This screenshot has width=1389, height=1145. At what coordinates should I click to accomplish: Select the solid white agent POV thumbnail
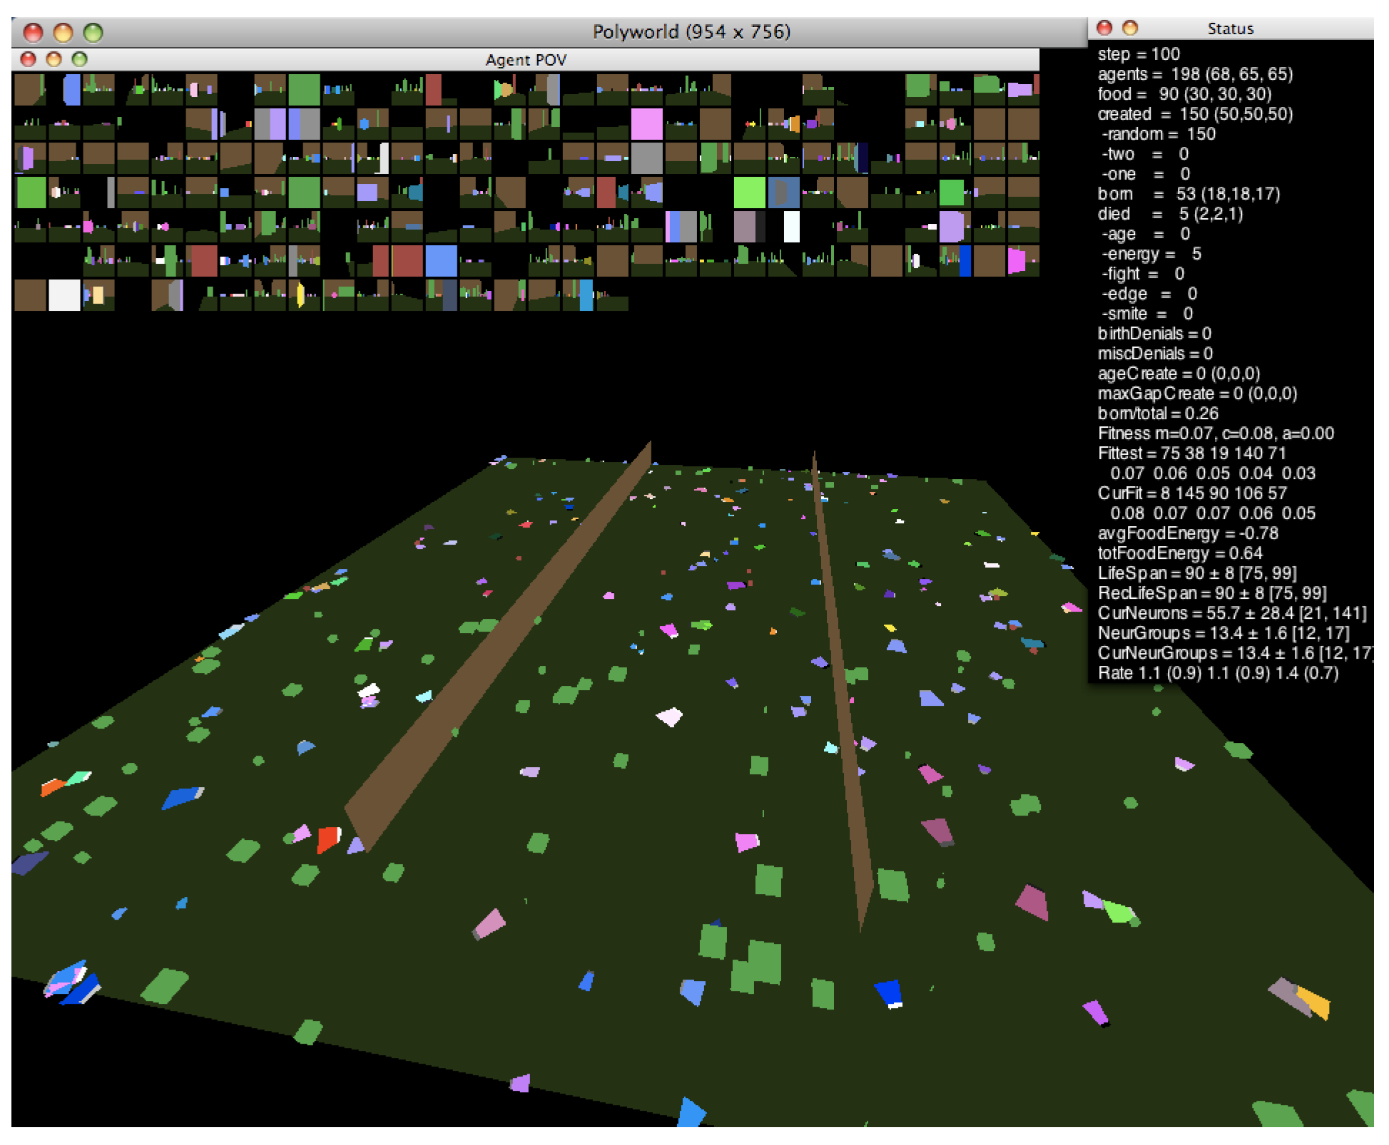pyautogui.click(x=63, y=295)
